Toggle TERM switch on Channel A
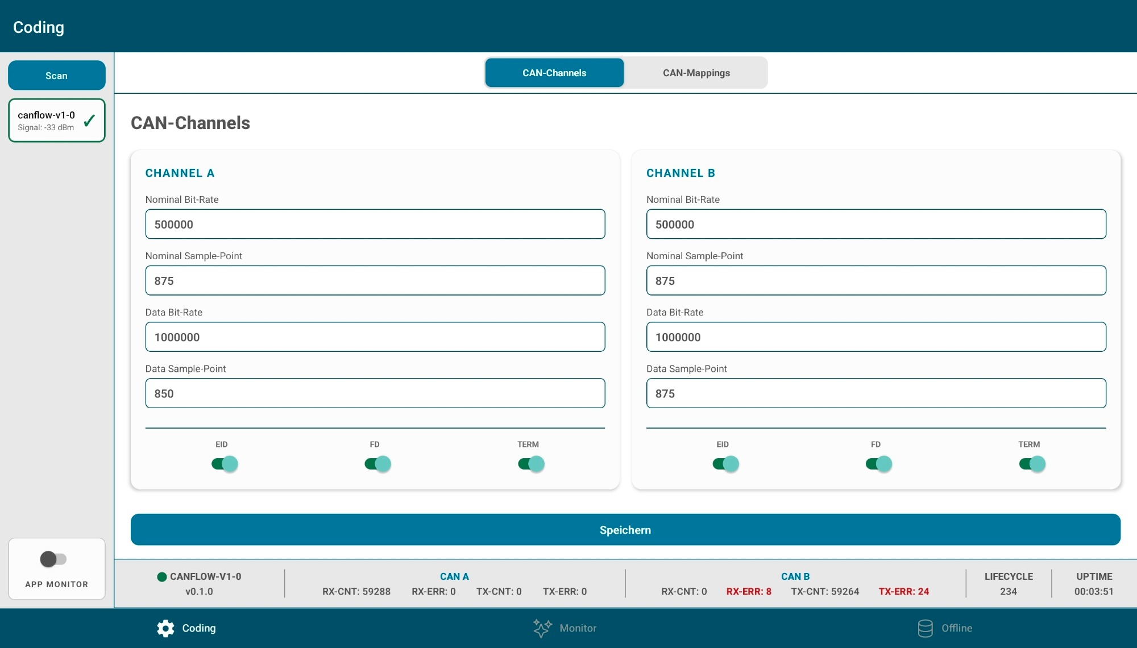Screen dimensions: 1137x648 531,464
